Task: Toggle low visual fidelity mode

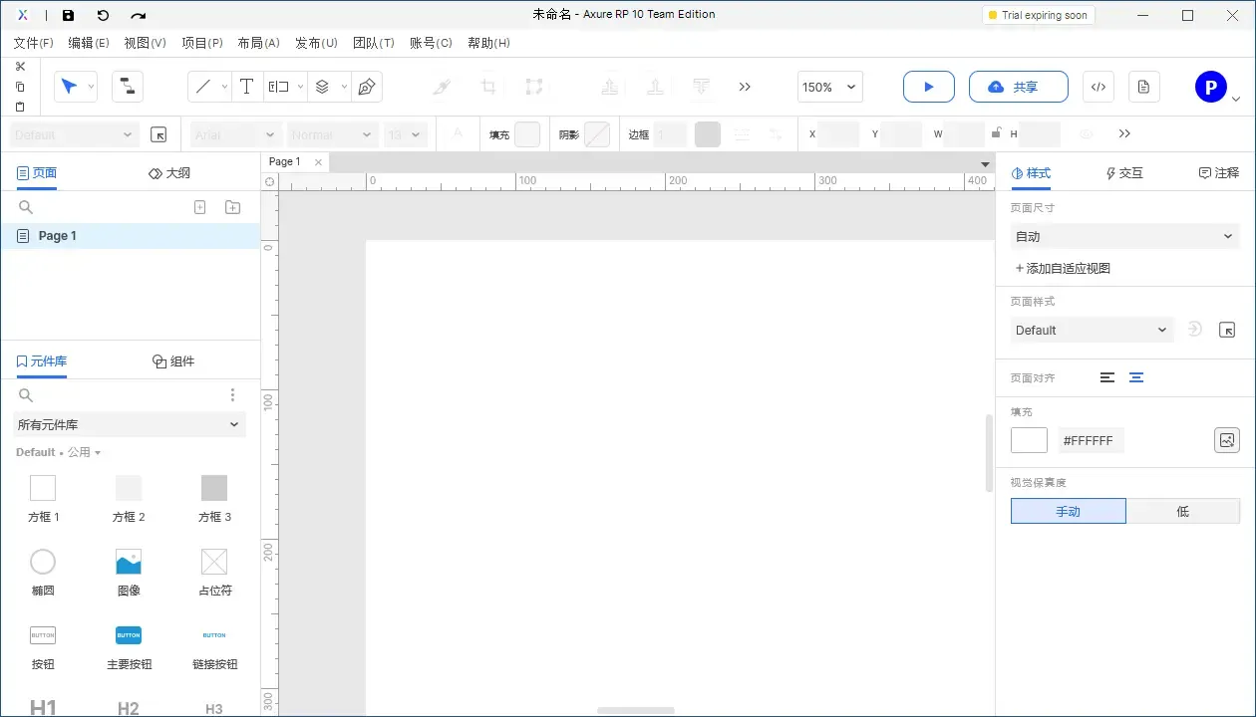Action: [1183, 511]
